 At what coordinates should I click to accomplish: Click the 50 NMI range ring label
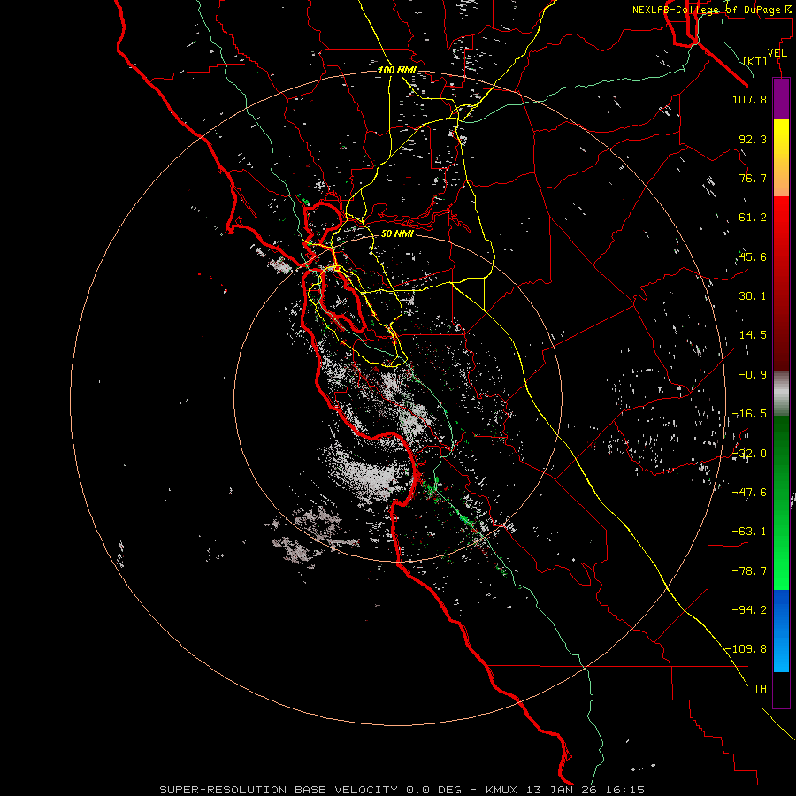pyautogui.click(x=397, y=233)
